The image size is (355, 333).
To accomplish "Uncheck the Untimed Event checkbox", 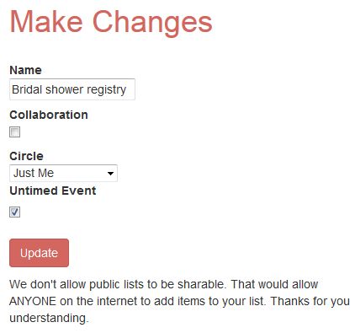I will (x=14, y=212).
